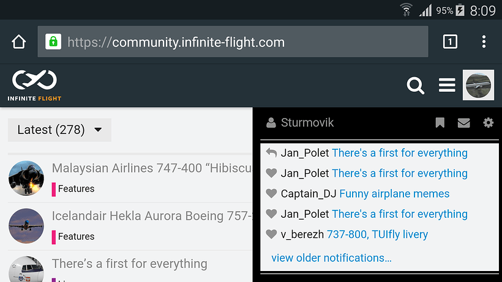Open Malaysian Airlines 747-400 topic
This screenshot has height=282, width=502.
tap(152, 168)
